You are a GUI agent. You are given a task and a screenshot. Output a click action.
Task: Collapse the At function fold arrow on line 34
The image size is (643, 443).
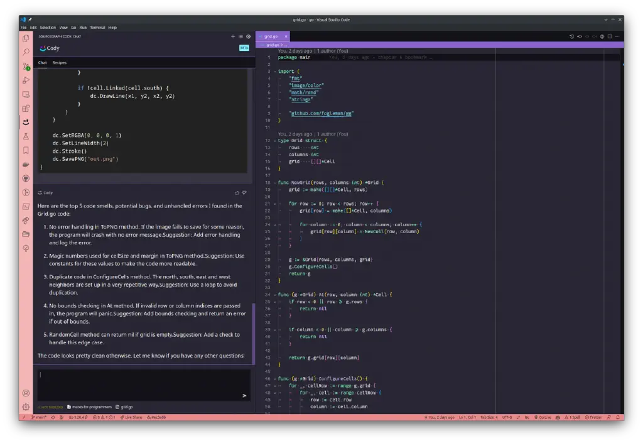[275, 295]
